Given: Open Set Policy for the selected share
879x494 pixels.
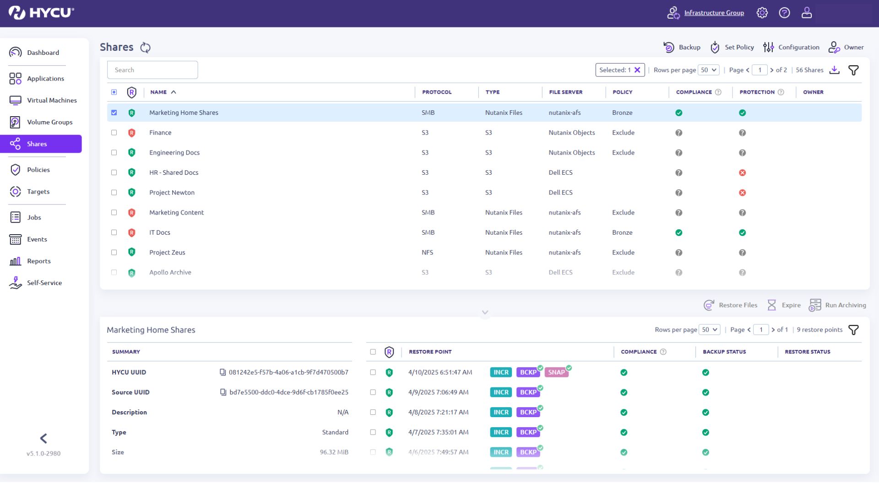Looking at the screenshot, I should click(715, 47).
